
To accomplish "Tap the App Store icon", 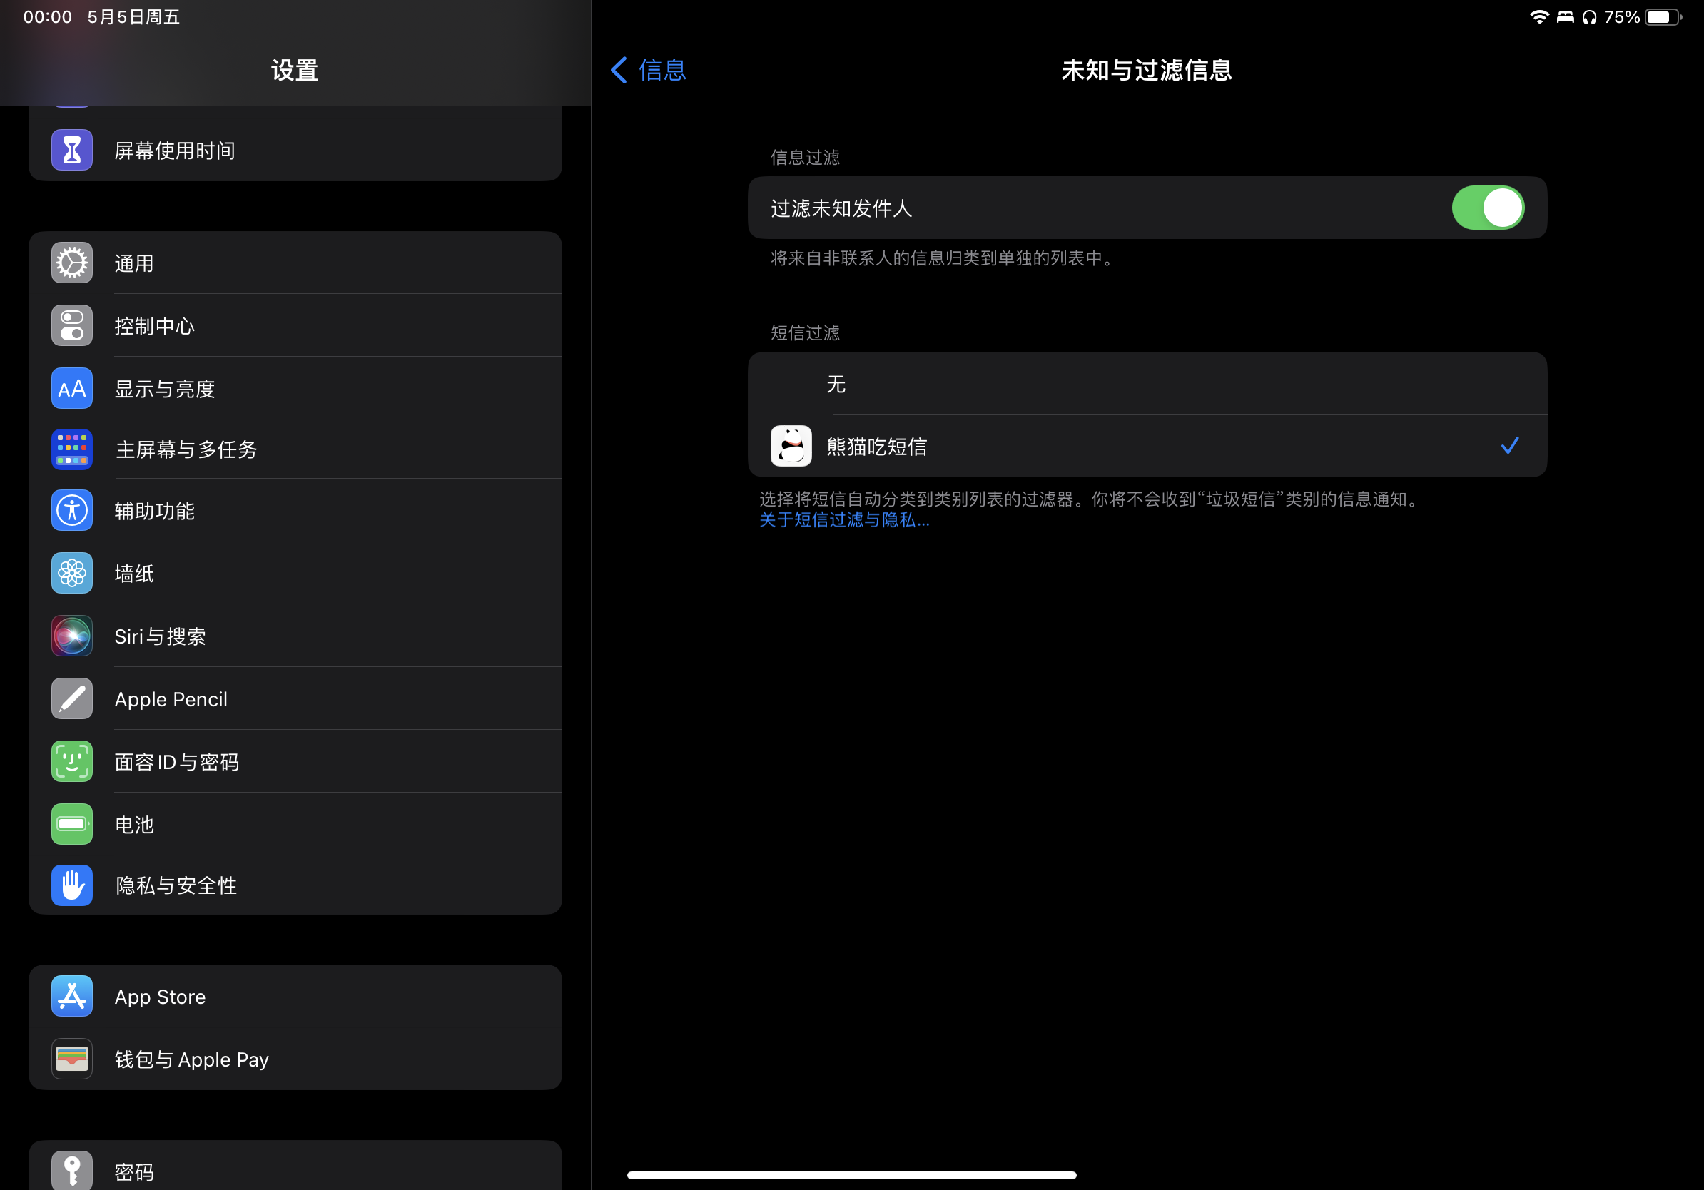I will pos(72,997).
